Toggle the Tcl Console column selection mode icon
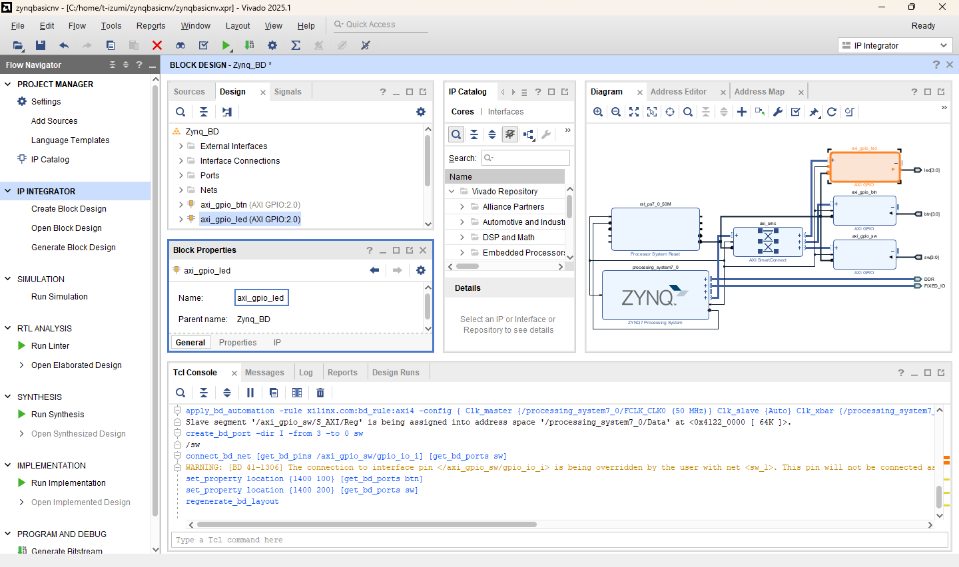 [297, 393]
